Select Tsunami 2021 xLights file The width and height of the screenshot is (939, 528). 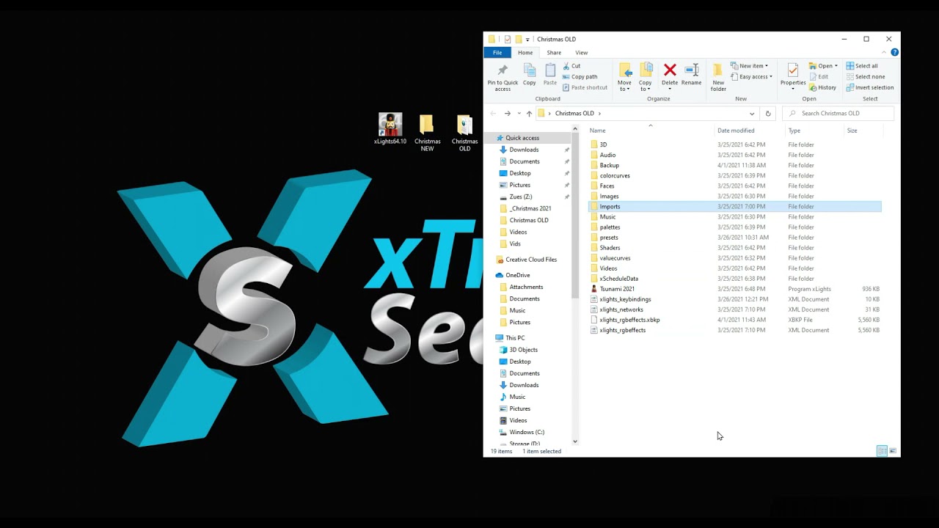[x=617, y=289]
